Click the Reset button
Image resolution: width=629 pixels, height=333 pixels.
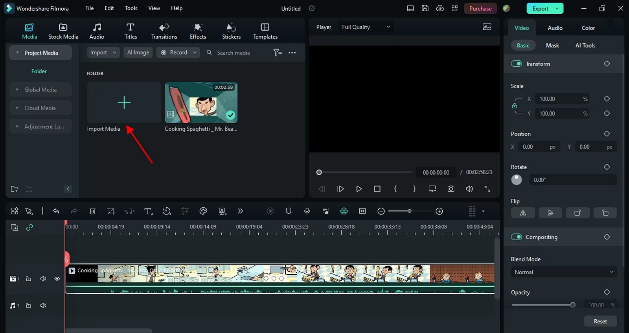[600, 321]
